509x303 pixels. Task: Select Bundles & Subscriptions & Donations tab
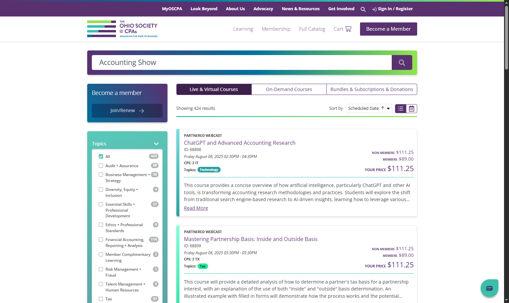coord(372,89)
